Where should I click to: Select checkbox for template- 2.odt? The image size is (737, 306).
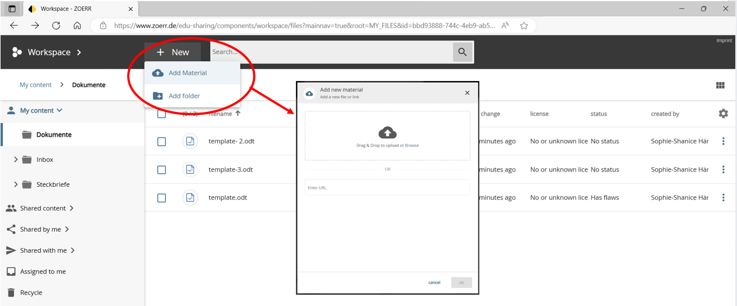[161, 142]
